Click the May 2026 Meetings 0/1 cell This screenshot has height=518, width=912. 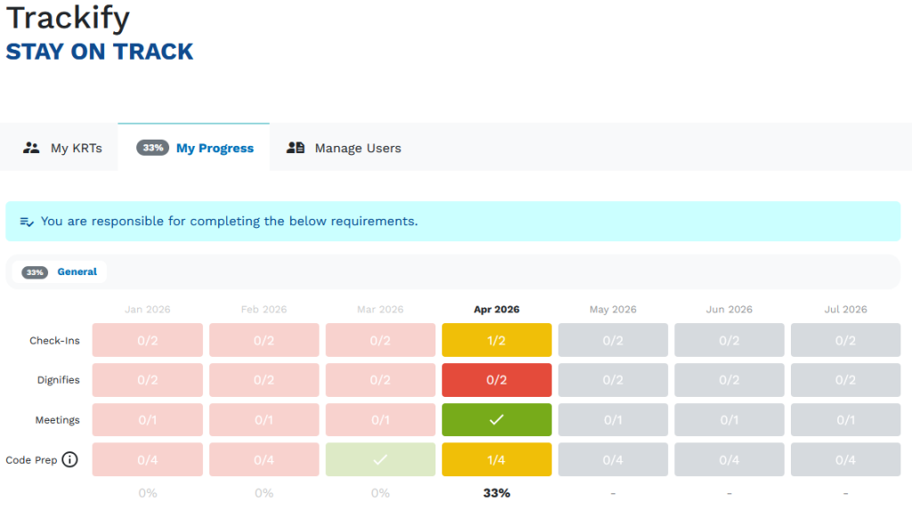pos(613,420)
